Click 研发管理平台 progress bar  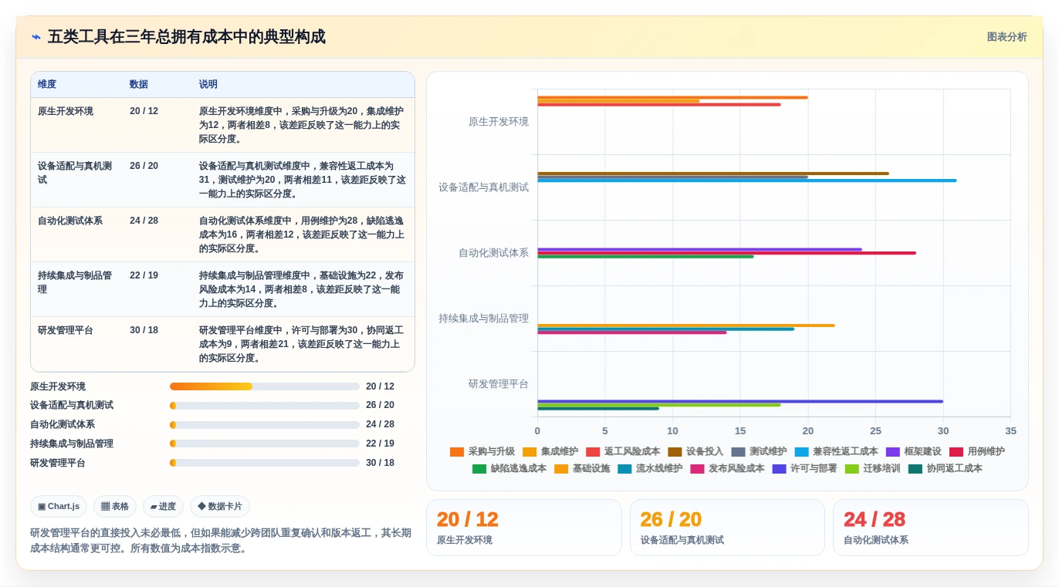(x=265, y=463)
